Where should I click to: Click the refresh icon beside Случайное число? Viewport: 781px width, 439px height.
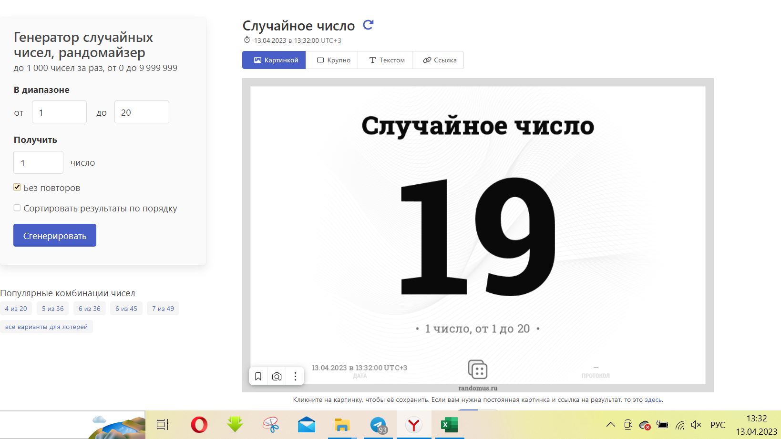click(x=368, y=25)
